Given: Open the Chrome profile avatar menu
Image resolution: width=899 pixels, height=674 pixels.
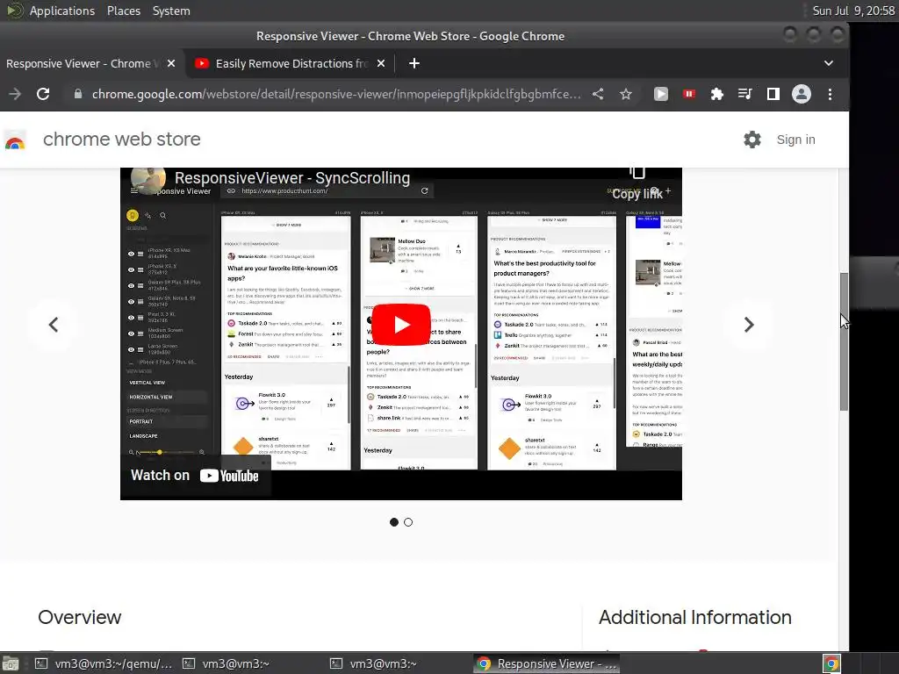Looking at the screenshot, I should click(801, 94).
